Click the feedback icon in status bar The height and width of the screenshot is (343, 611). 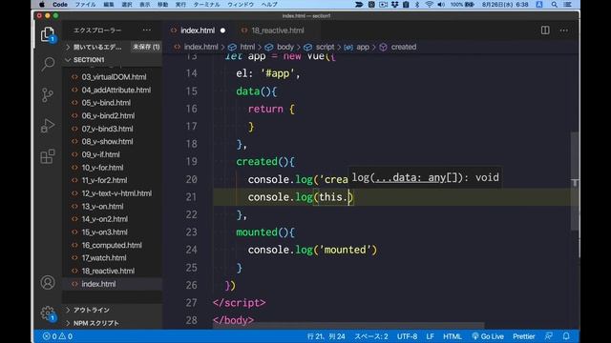pyautogui.click(x=549, y=336)
